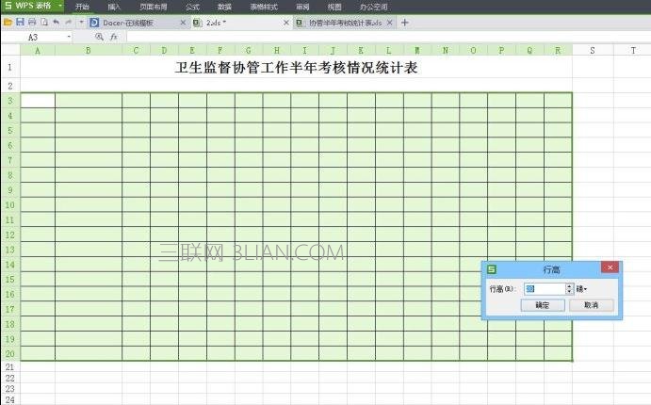
Task: Click the 行高 value input field
Action: pyautogui.click(x=545, y=289)
